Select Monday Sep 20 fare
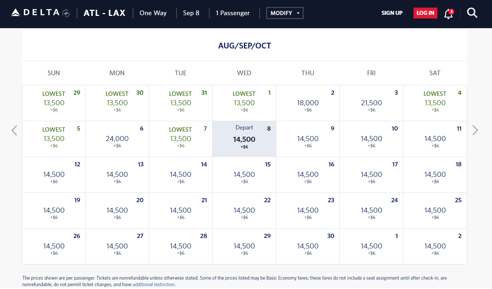This screenshot has height=289, width=492. point(117,211)
